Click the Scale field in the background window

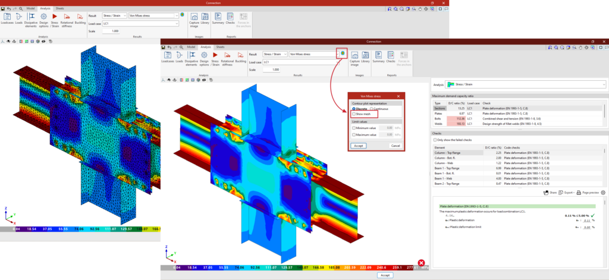111,31
